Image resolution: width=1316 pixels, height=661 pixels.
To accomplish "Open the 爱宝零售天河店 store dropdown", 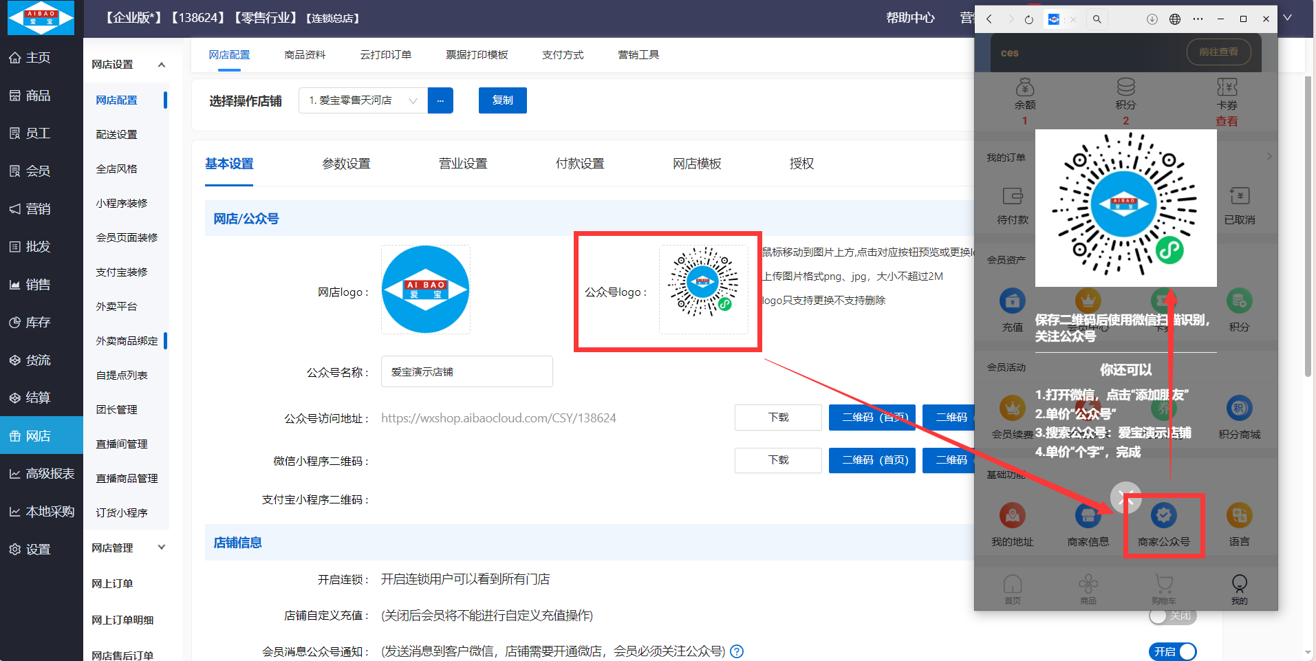I will click(x=363, y=100).
